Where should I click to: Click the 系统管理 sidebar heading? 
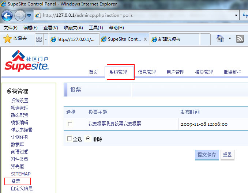tap(18, 91)
